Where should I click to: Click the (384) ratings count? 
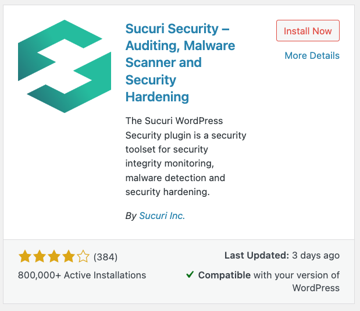(105, 257)
